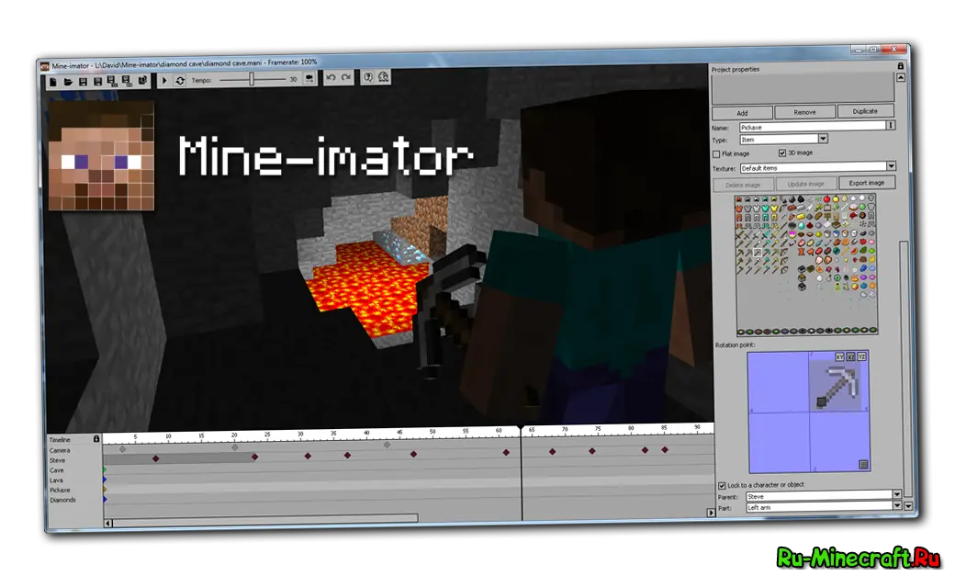Toggle loop playback icon
The width and height of the screenshot is (955, 576).
click(x=180, y=80)
